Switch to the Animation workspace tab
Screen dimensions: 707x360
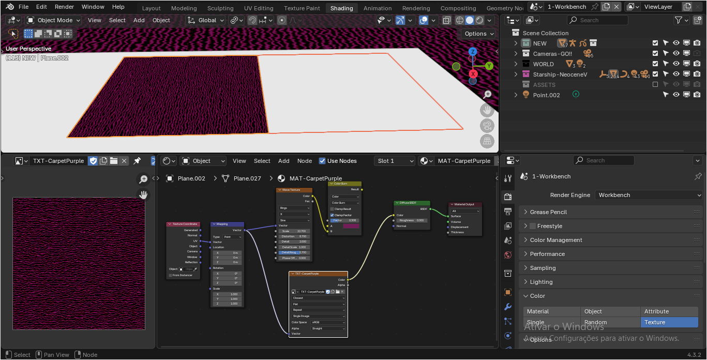click(x=378, y=8)
